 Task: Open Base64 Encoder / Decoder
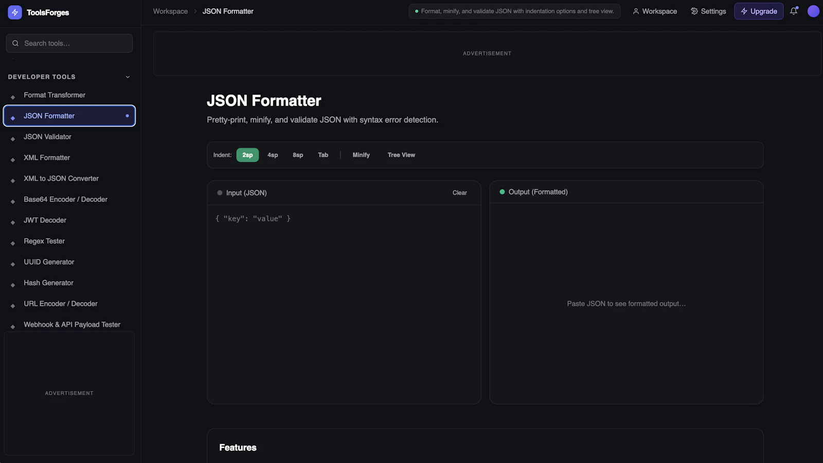tap(69, 199)
